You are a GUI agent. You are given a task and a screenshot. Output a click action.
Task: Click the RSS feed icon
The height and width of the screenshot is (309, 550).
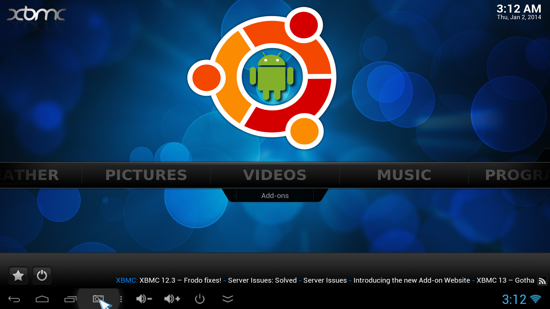(542, 281)
